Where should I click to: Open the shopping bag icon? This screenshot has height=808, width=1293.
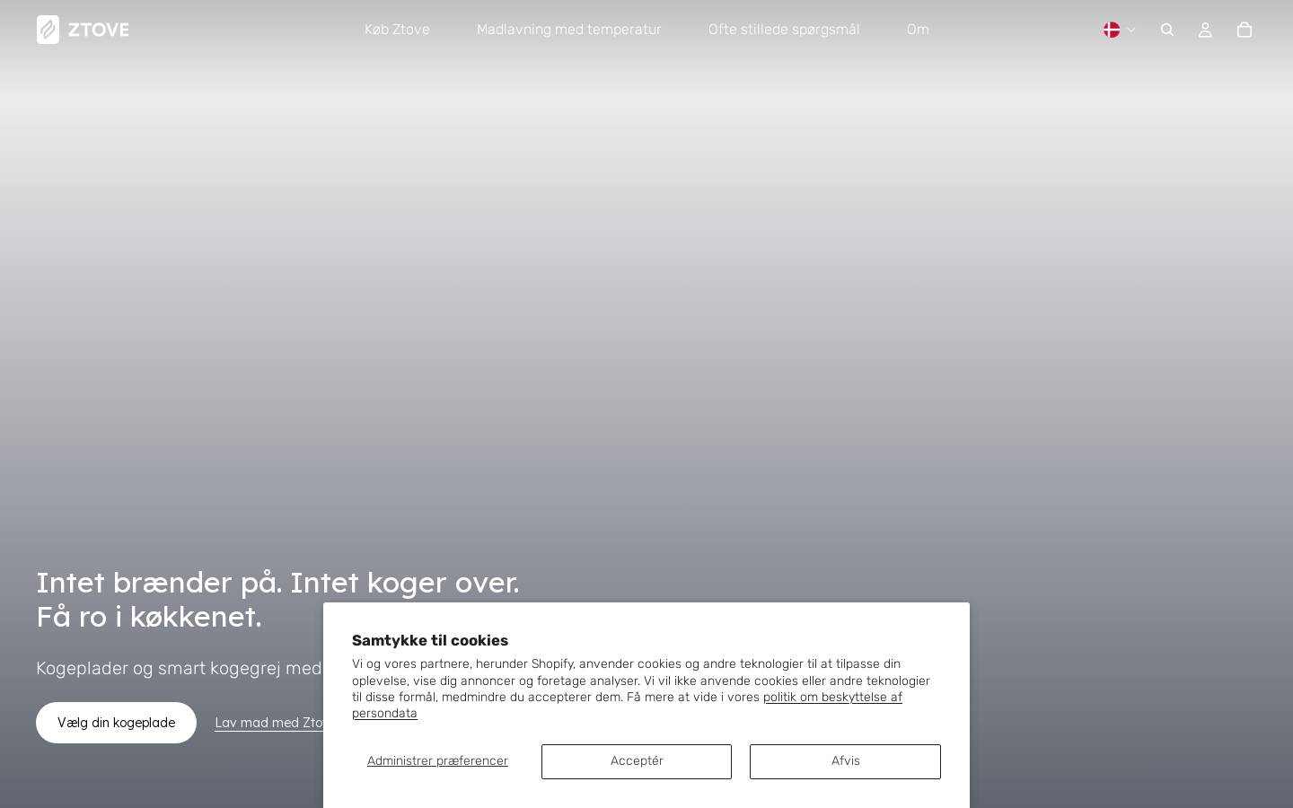click(1245, 30)
